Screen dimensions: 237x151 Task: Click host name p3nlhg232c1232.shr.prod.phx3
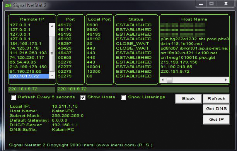195,39
